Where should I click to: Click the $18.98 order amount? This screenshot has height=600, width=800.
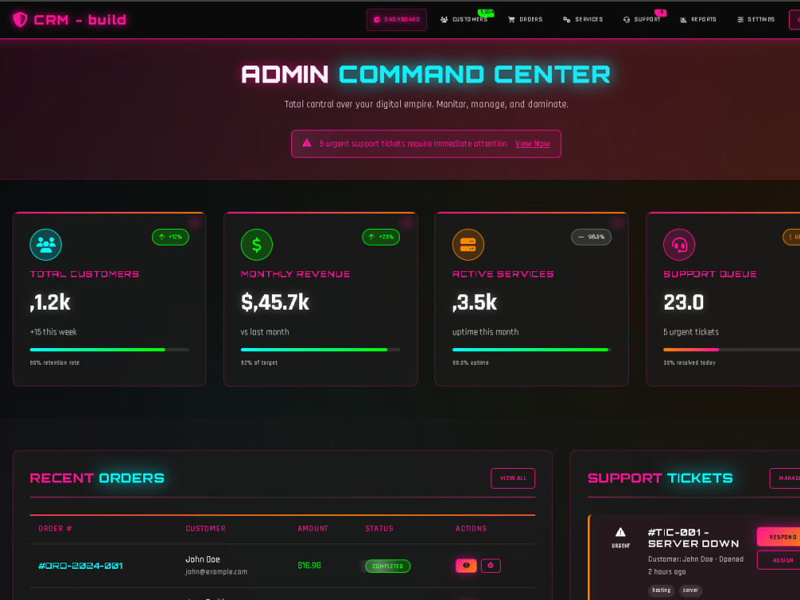(x=309, y=566)
